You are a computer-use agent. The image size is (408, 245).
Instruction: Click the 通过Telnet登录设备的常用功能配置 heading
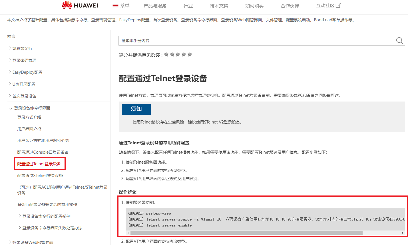coord(154,143)
